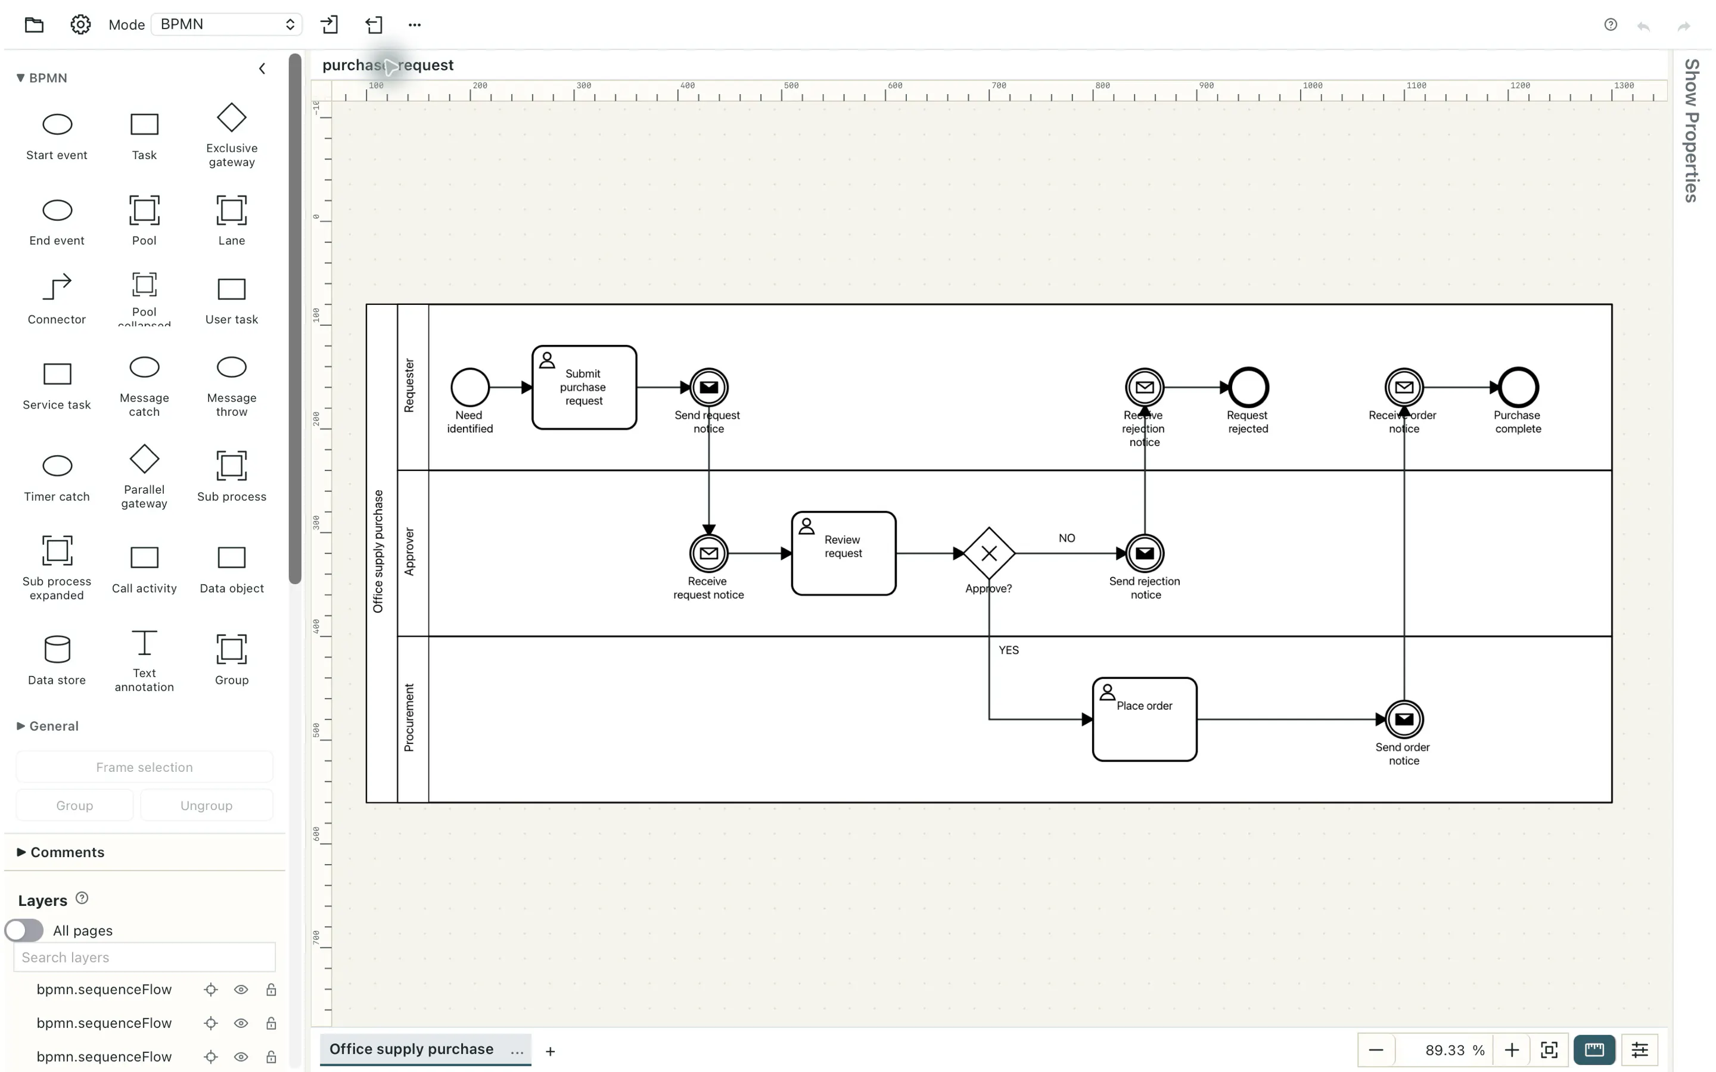Image resolution: width=1716 pixels, height=1072 pixels.
Task: Select the Text annotation tool
Action: tap(144, 660)
